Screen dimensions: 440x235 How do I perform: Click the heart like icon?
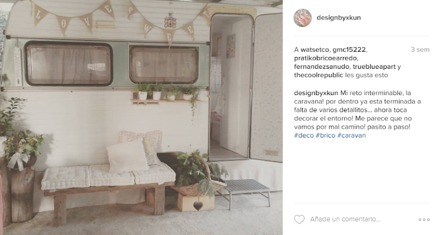(299, 219)
